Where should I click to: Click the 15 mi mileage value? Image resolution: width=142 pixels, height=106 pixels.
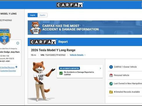click(x=33, y=55)
